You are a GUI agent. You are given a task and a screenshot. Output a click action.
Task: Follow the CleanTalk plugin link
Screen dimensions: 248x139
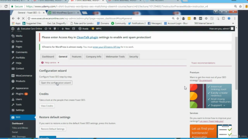pyautogui.click(x=87, y=37)
